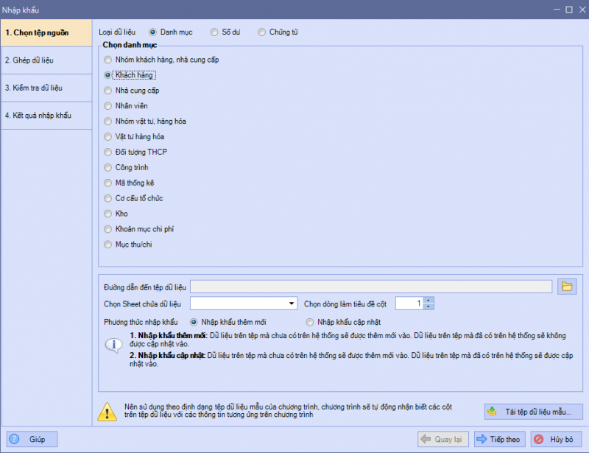Click Tiếp theo to go to next step
This screenshot has height=453, width=589.
tap(499, 439)
